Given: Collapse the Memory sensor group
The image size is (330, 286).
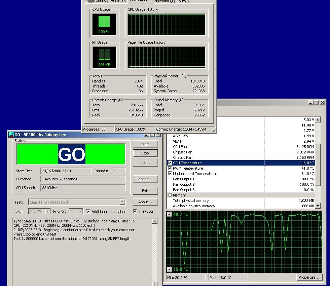Looking at the screenshot, I should (x=170, y=195).
